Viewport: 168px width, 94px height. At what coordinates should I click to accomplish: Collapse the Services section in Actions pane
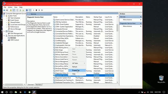pyautogui.click(x=141, y=17)
